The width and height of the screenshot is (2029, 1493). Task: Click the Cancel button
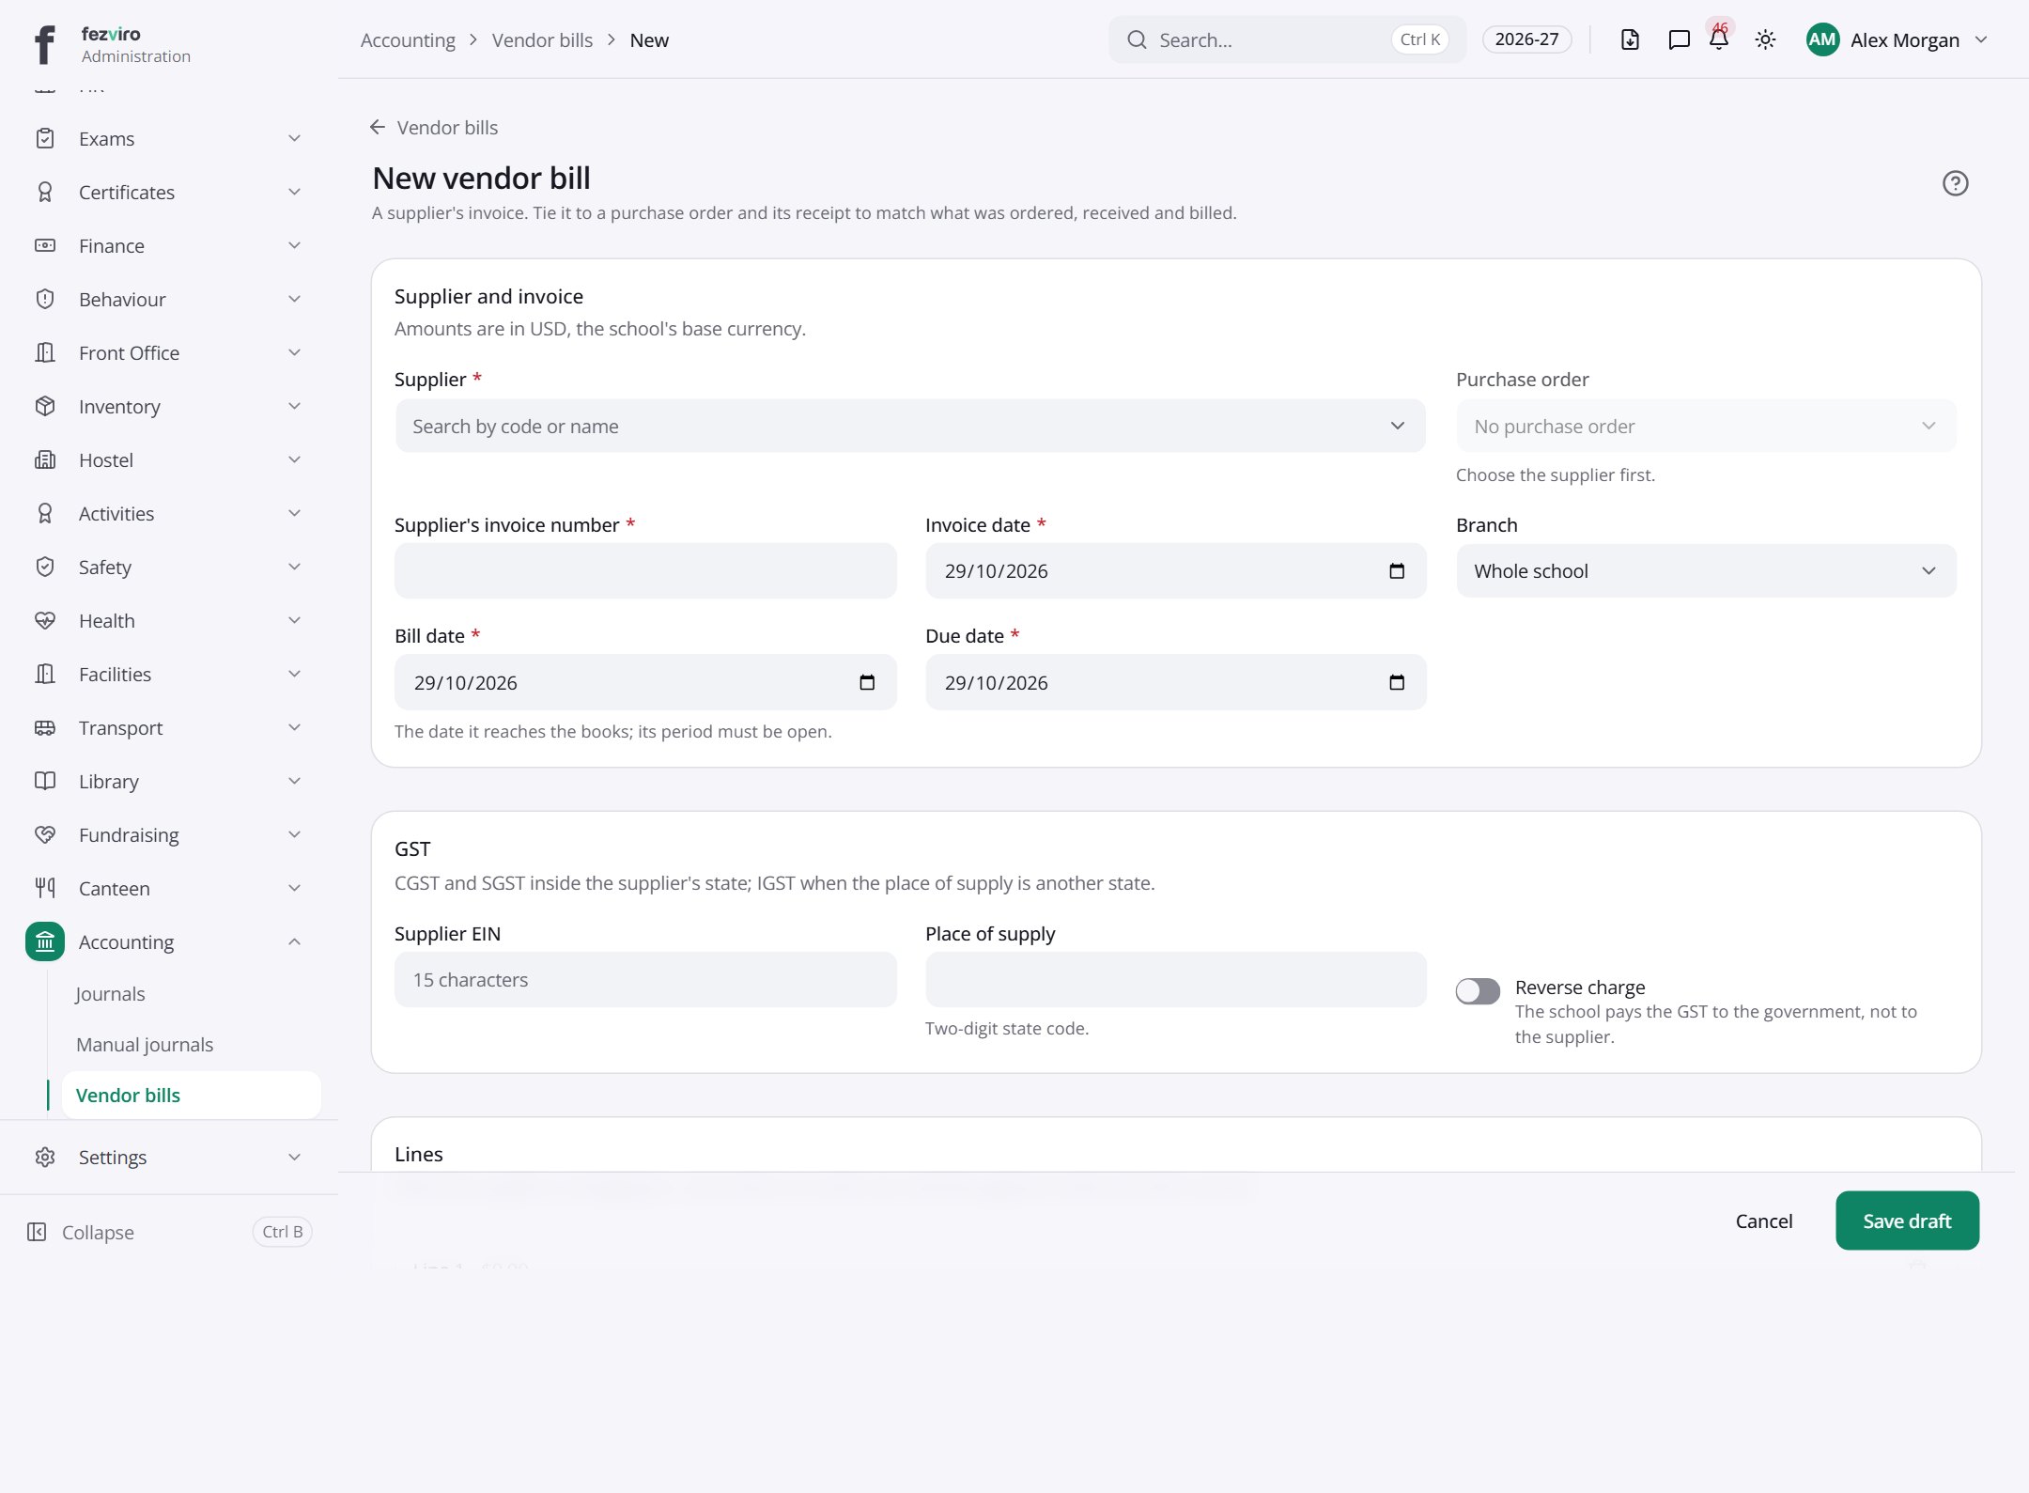pos(1763,1221)
